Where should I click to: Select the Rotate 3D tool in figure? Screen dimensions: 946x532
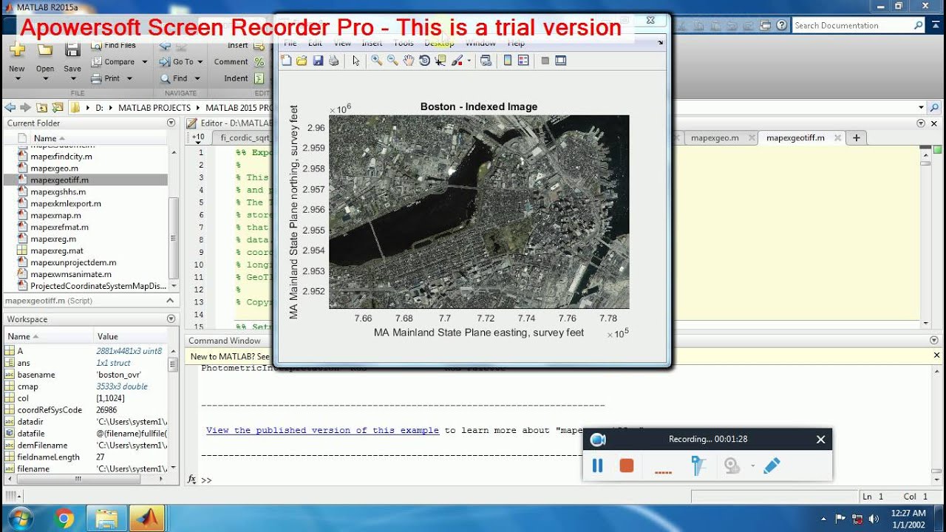coord(424,61)
